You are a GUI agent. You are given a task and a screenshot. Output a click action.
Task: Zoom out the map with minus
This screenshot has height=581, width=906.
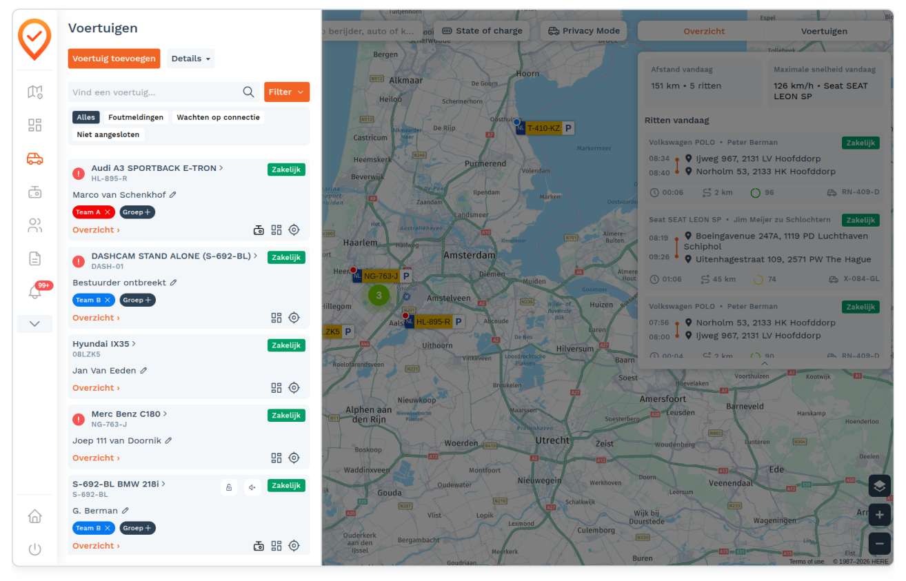[x=879, y=543]
